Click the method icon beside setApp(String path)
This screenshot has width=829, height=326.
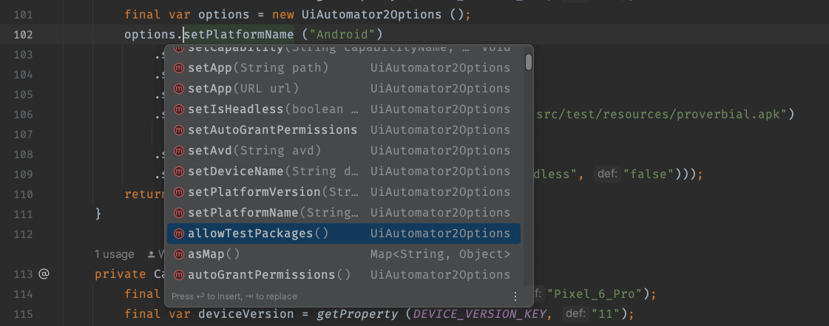[179, 68]
